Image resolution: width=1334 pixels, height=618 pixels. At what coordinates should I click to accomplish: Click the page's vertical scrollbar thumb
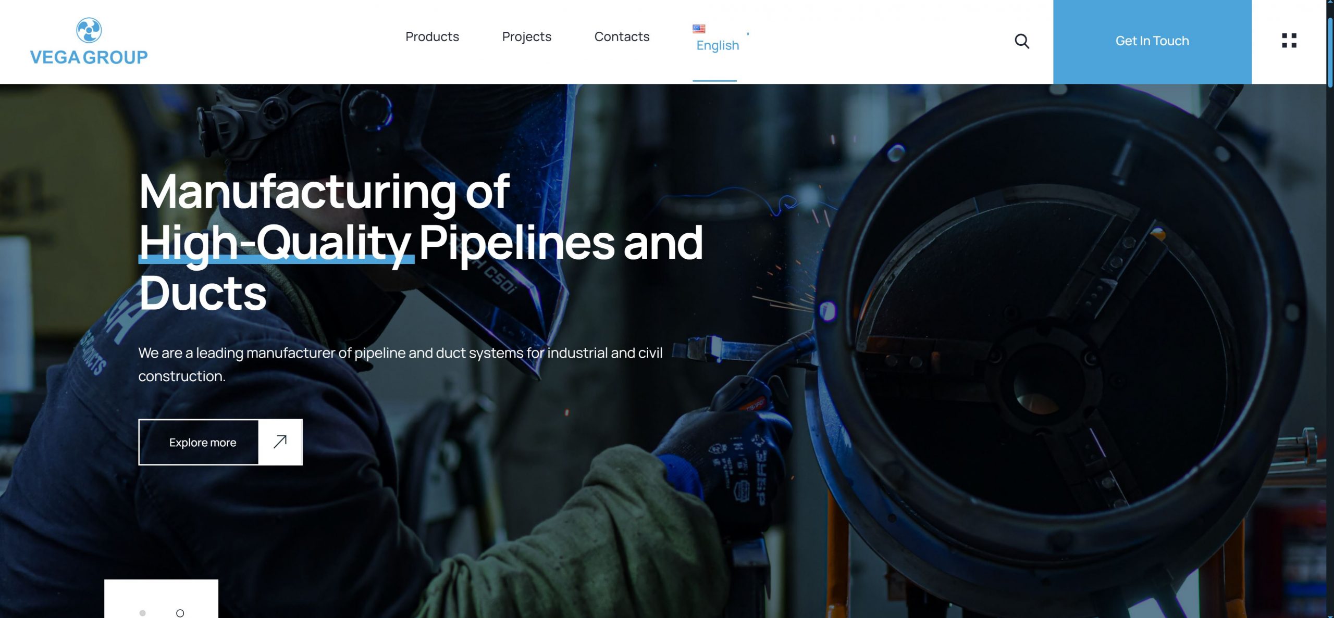[1330, 52]
